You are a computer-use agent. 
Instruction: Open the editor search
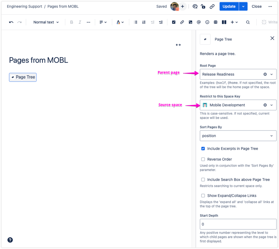coord(248,22)
